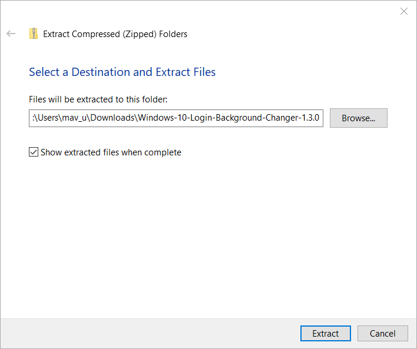The width and height of the screenshot is (417, 349).
Task: Click the zipped folder icon in title
Action: point(34,34)
